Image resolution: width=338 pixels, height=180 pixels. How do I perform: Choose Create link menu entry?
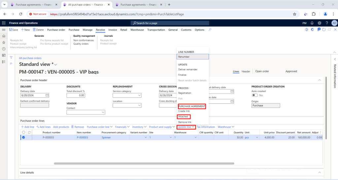coord(184,111)
